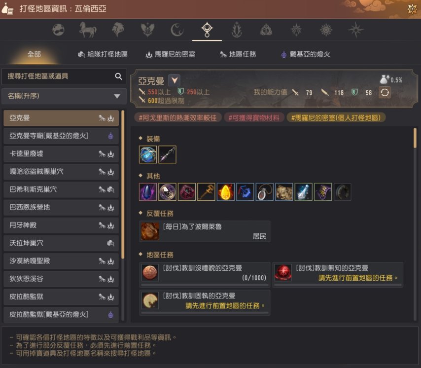Image resolution: width=421 pixels, height=368 pixels.
Task: Focus the 搜尋打怪地區或道具 search field
Action: coord(59,76)
